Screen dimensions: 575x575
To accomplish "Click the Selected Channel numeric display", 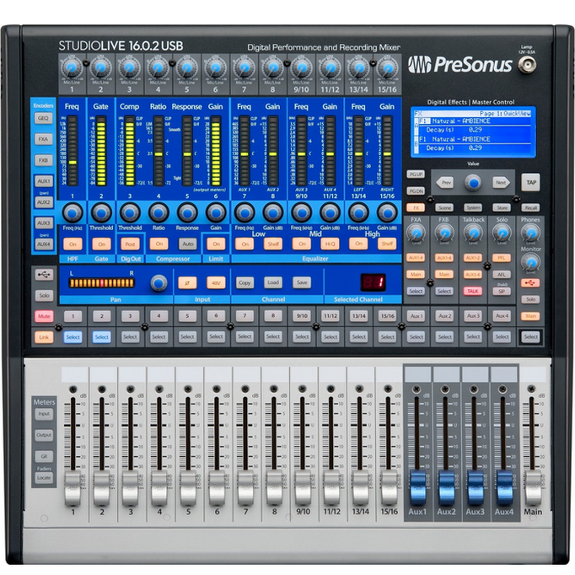I will pos(373,282).
